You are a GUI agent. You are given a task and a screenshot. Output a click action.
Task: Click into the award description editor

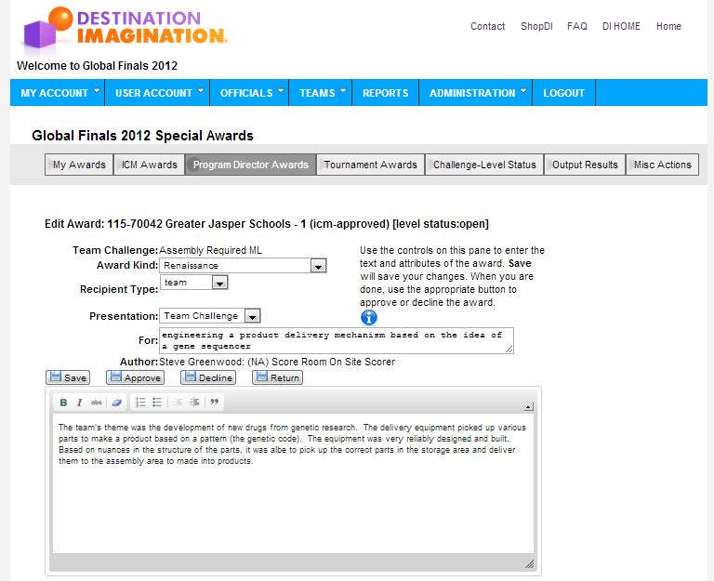[x=293, y=483]
